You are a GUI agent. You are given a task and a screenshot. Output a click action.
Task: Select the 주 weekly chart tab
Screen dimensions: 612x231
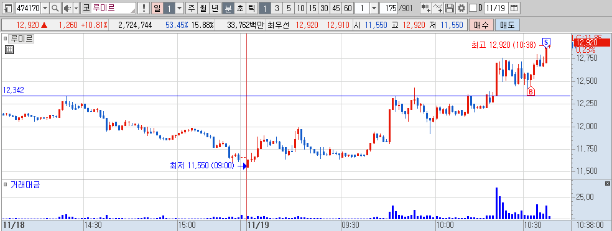coord(191,8)
